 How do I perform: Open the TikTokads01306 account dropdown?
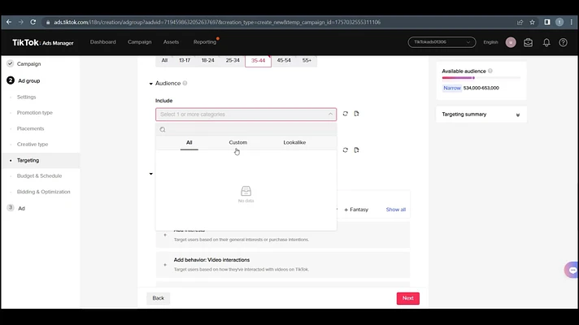coord(442,42)
